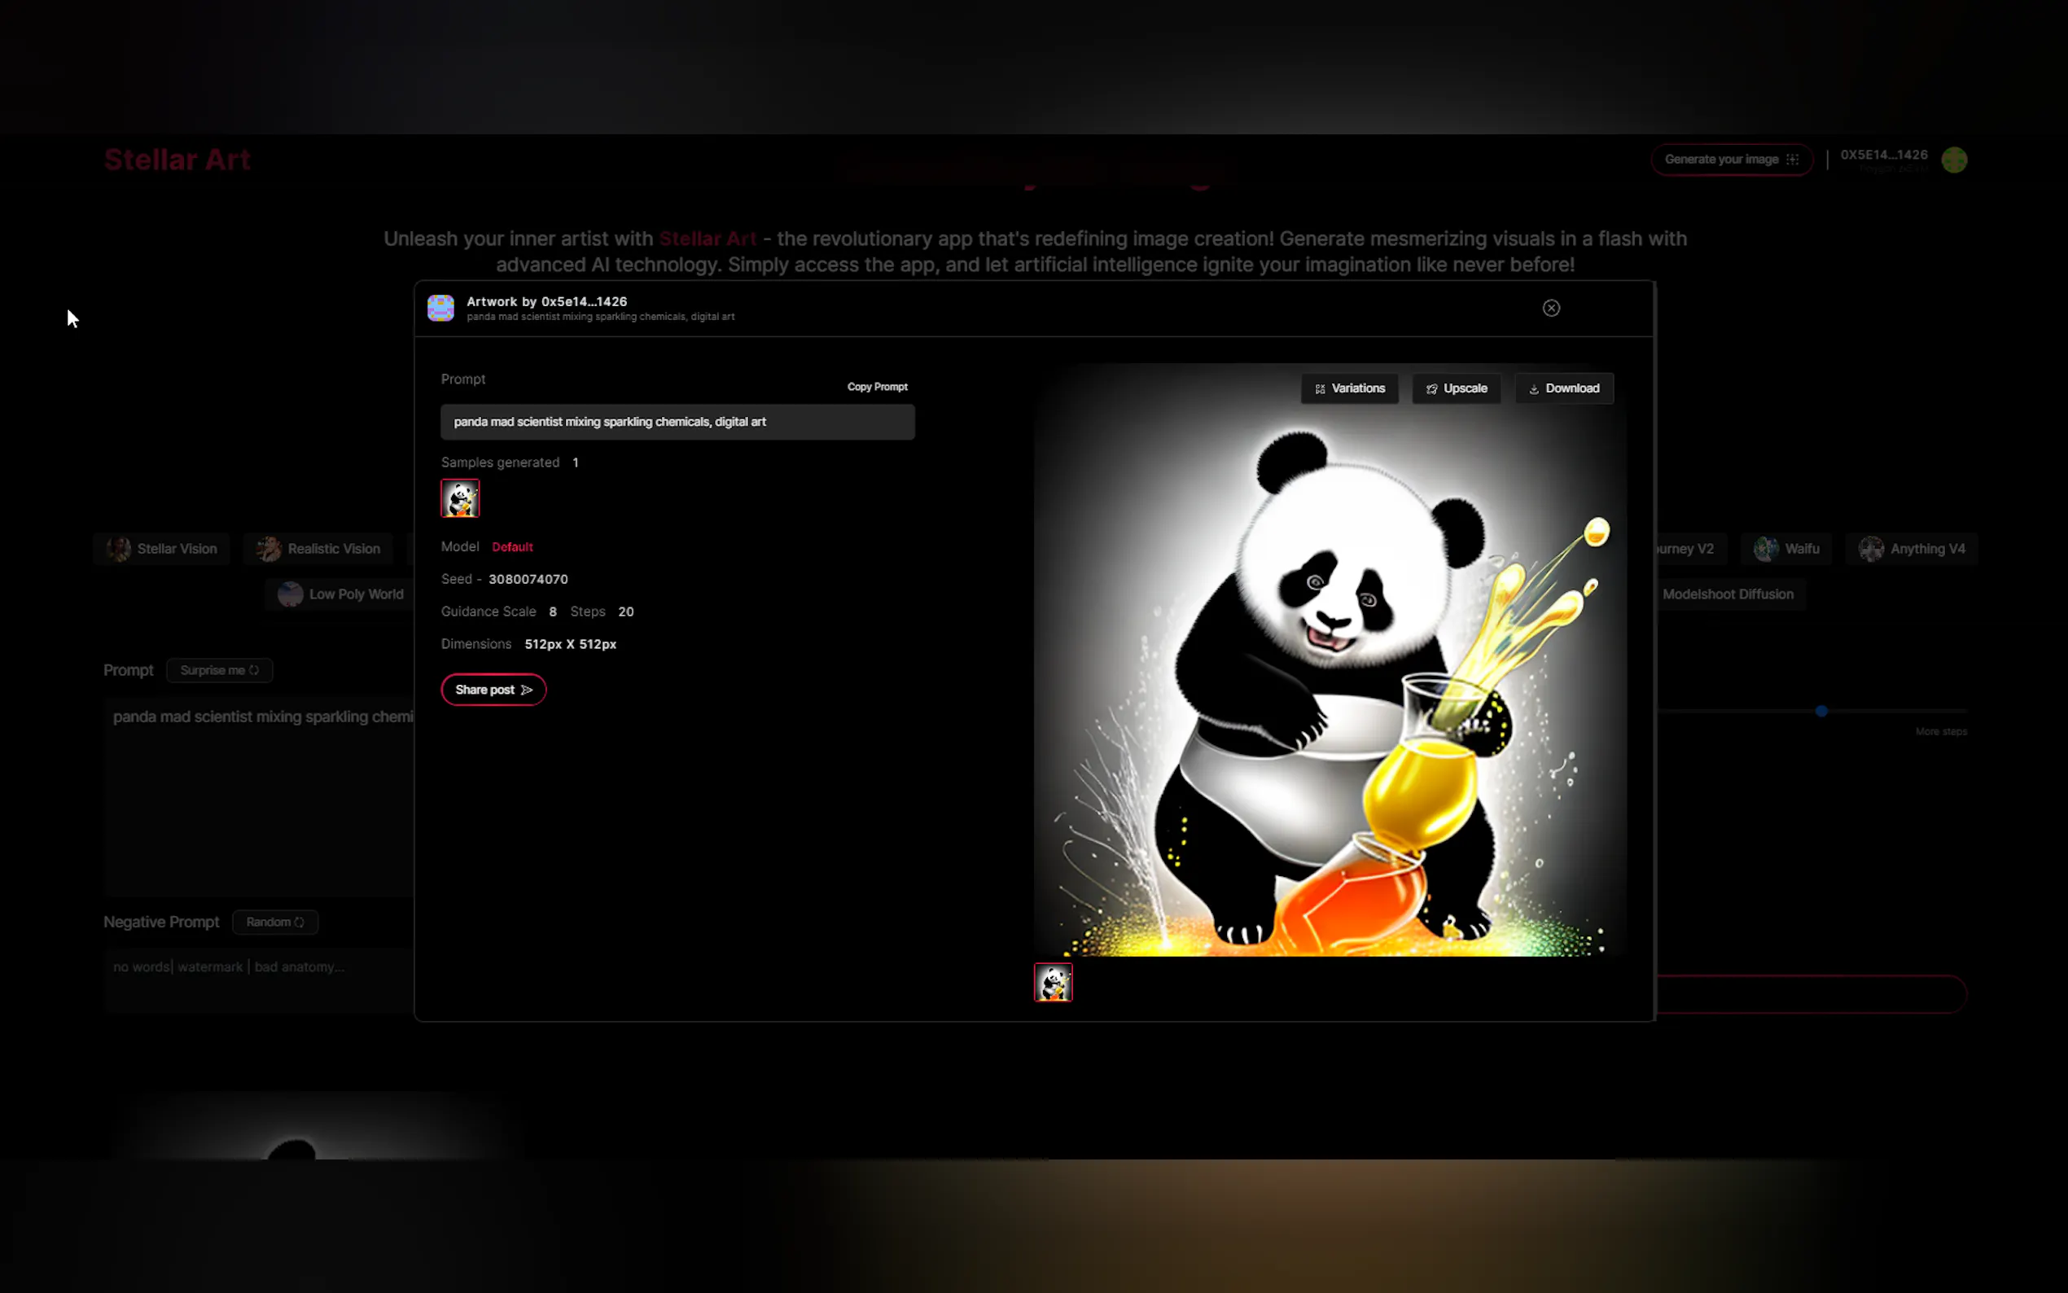Image resolution: width=2068 pixels, height=1293 pixels.
Task: Choose the Realistic Vision model
Action: coord(318,548)
